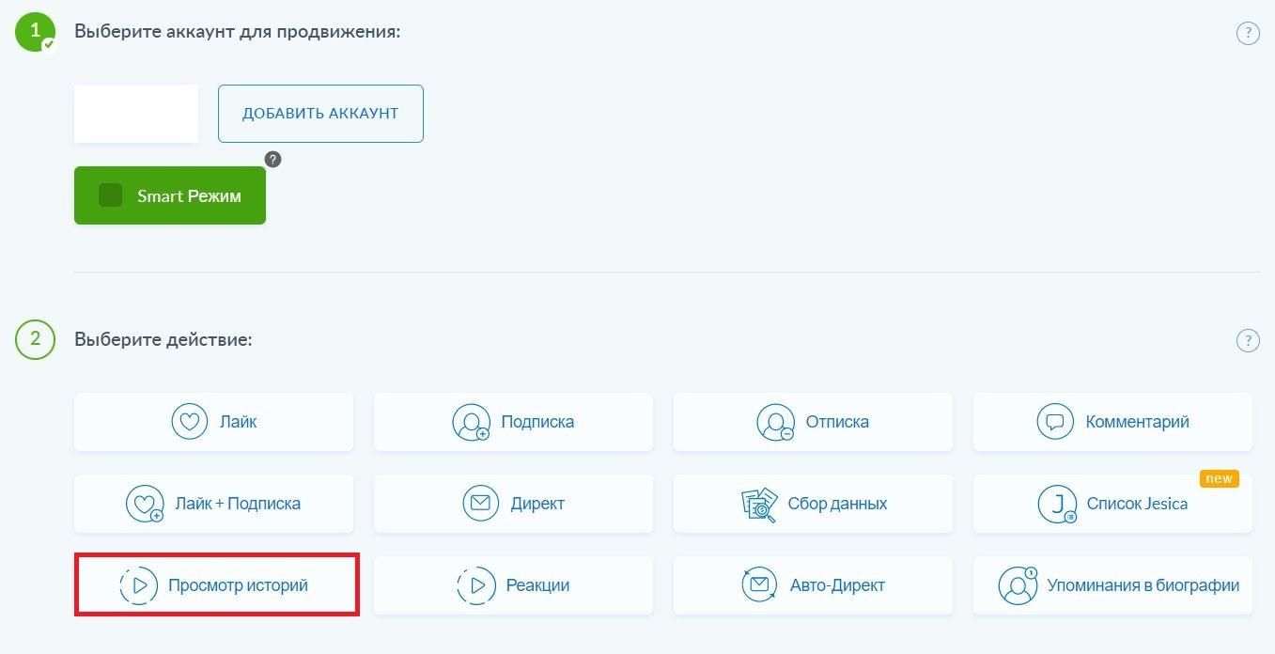Click the account thumbnail placeholder

(x=135, y=113)
